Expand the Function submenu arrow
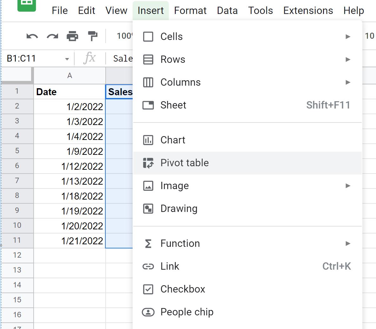376x329 pixels. pos(348,244)
